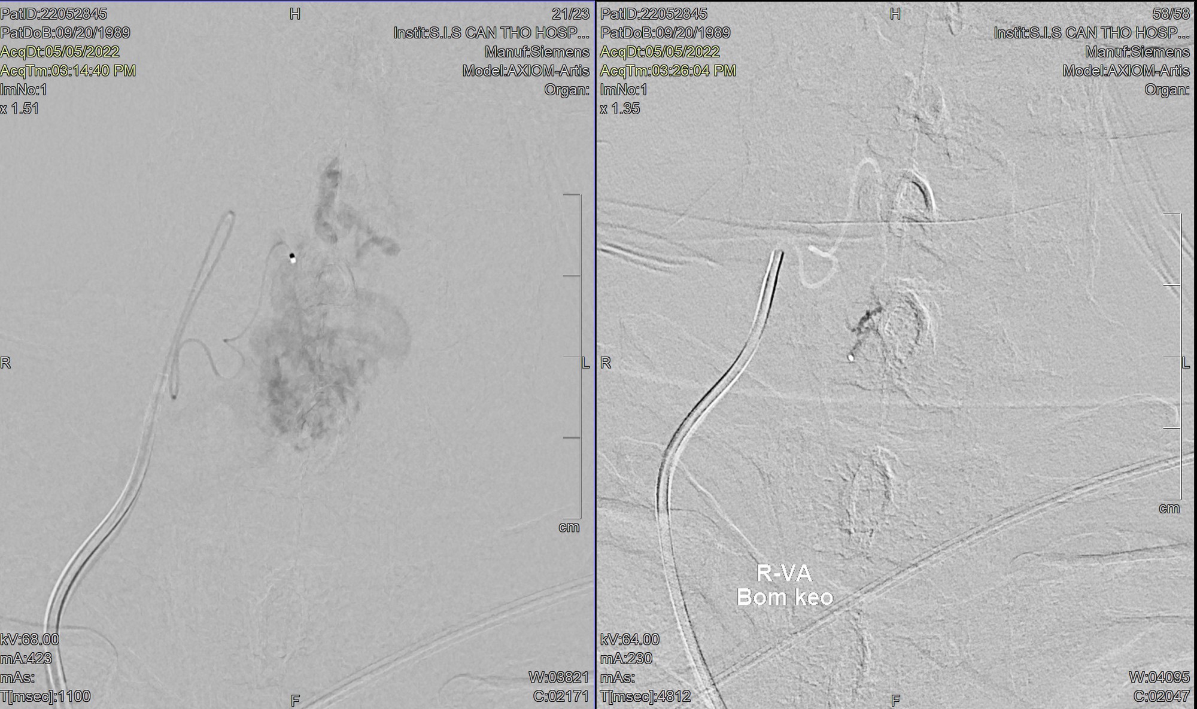This screenshot has width=1197, height=709.
Task: Click the C:02047 center value
Action: [x=1161, y=696]
